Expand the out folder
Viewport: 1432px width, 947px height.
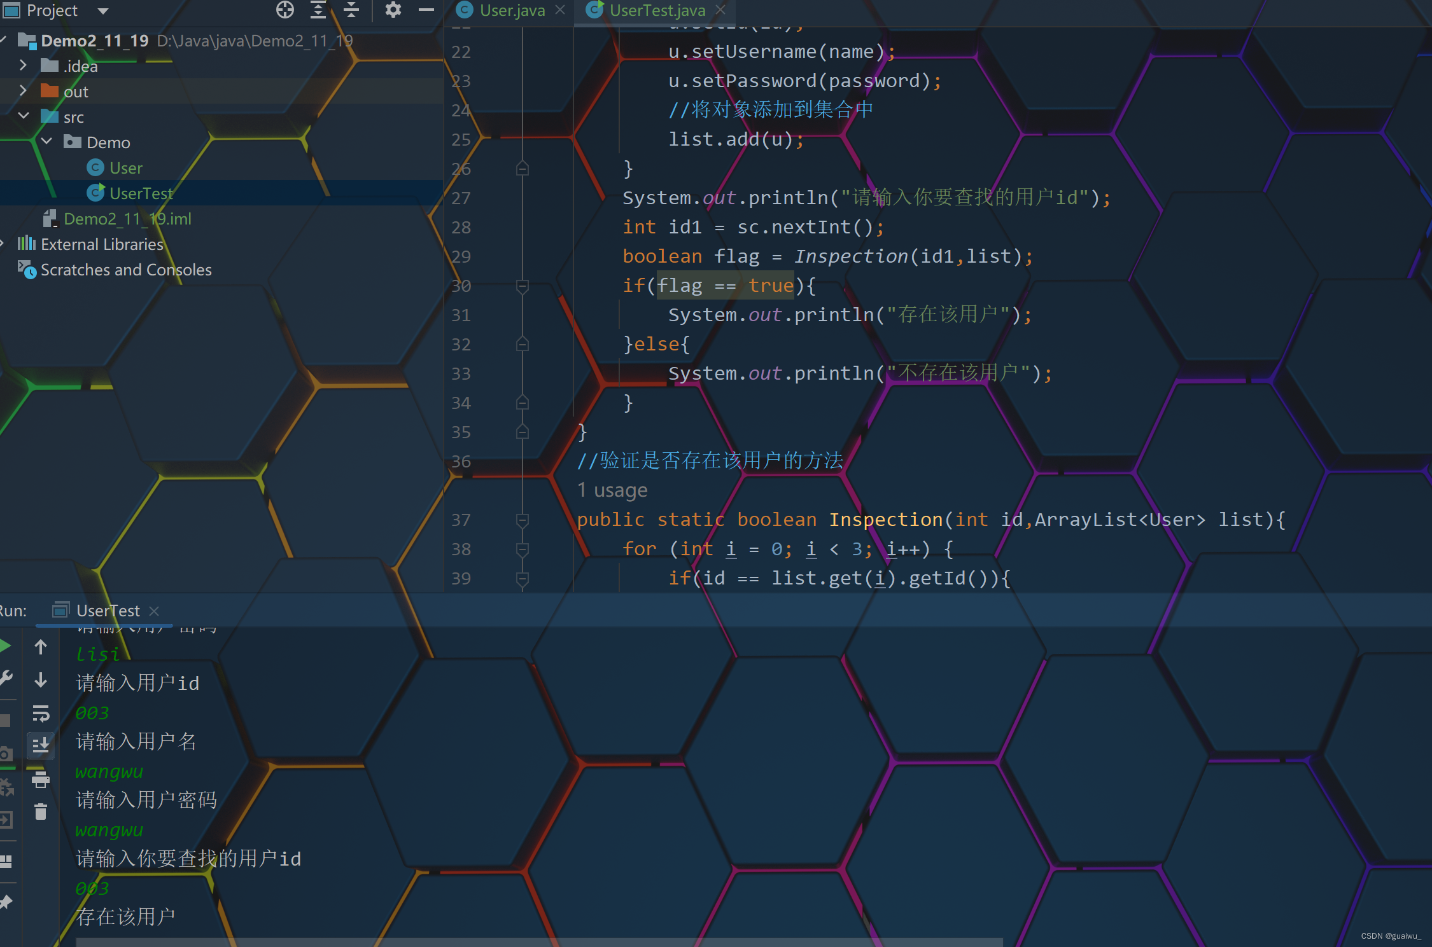tap(24, 91)
